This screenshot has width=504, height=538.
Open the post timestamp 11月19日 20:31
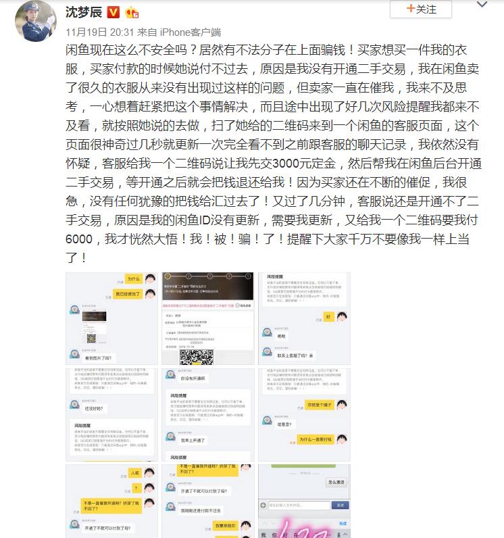(100, 32)
